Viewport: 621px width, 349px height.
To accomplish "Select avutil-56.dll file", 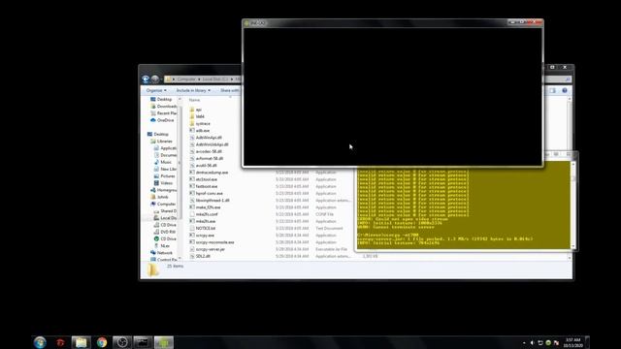I will 206,166.
